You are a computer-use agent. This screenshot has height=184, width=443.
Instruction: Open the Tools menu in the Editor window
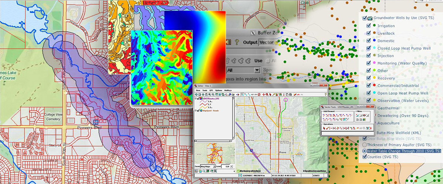pyautogui.click(x=205, y=91)
